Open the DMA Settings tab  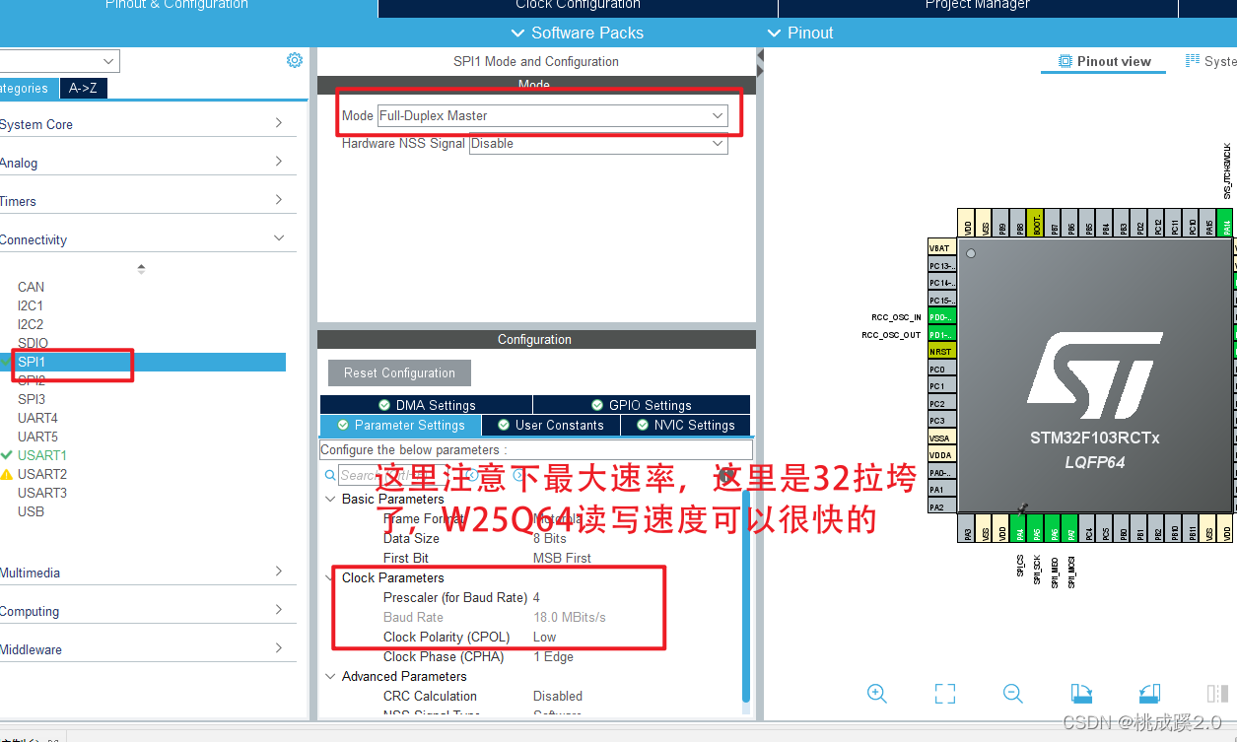point(426,405)
